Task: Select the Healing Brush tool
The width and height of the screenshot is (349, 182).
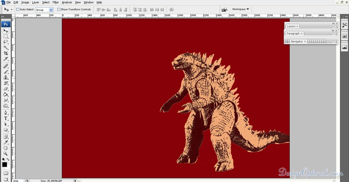Action: click(6, 66)
